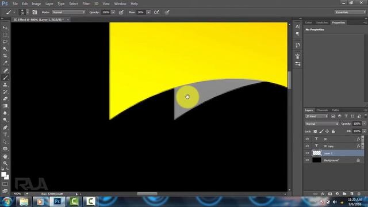Click the background color swatch
The width and height of the screenshot is (368, 207).
(x=7, y=178)
